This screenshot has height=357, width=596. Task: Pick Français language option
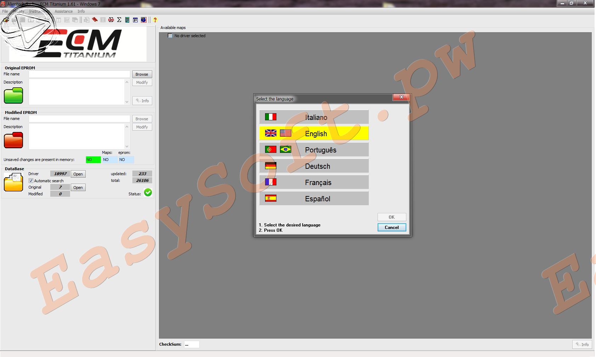[314, 182]
